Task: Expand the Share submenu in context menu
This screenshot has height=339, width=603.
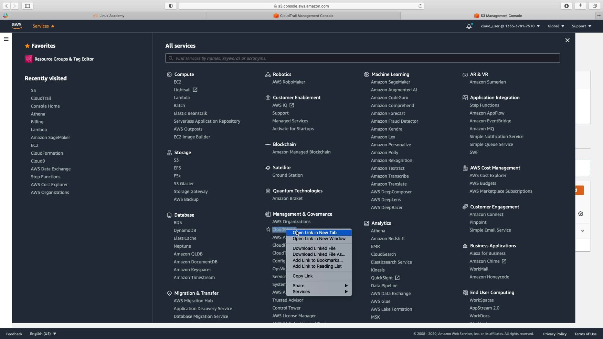Action: [319, 286]
